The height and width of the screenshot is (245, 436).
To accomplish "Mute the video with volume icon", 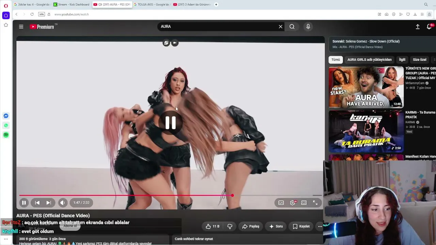I will tap(62, 203).
